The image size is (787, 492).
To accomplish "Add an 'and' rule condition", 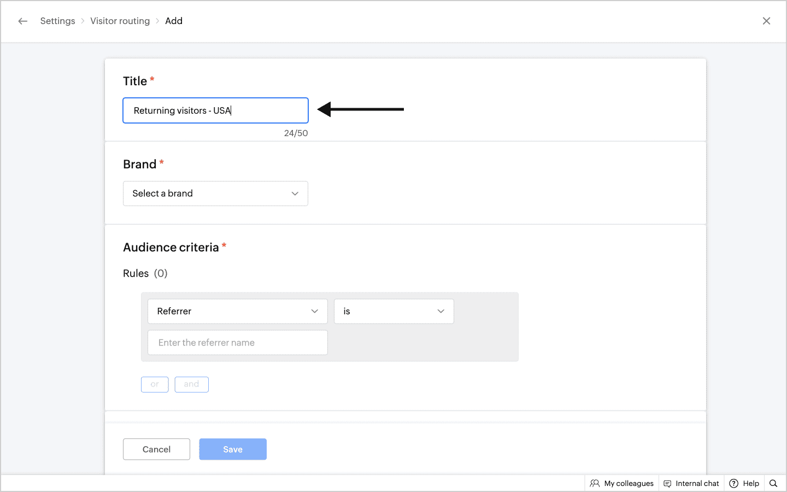I will pyautogui.click(x=191, y=384).
